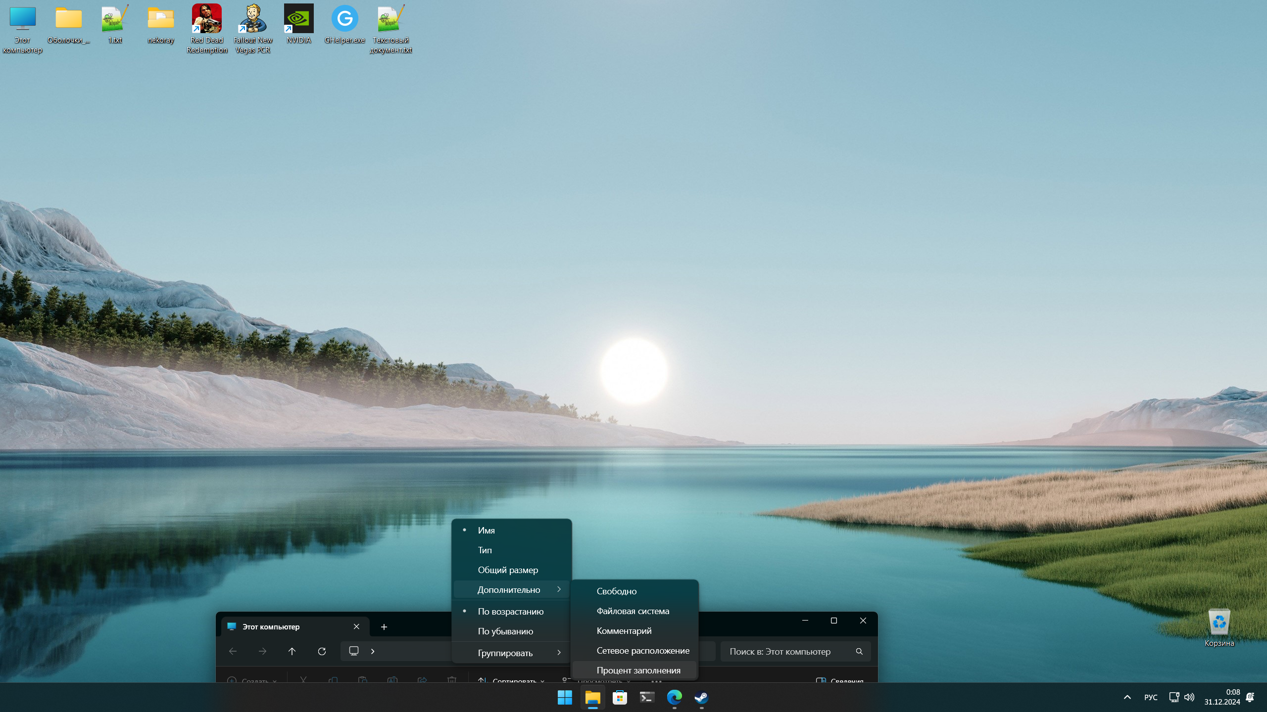
Task: Click the address bar breadcrumb chevron
Action: click(x=373, y=651)
